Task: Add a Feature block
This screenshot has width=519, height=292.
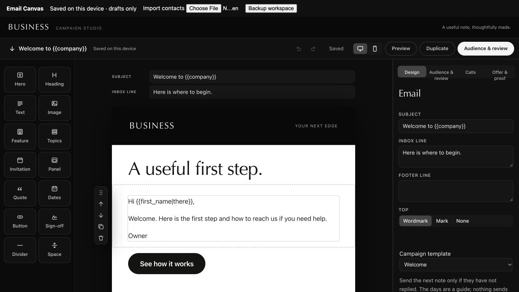Action: pyautogui.click(x=20, y=136)
